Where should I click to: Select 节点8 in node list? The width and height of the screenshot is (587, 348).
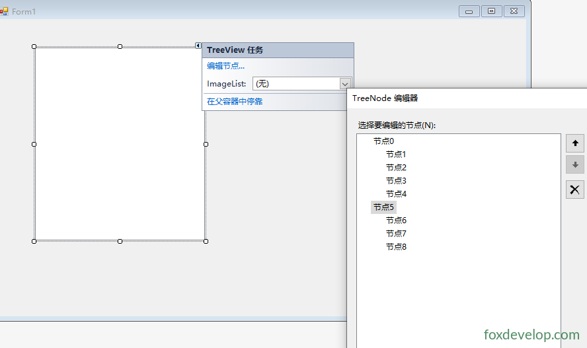tap(396, 247)
